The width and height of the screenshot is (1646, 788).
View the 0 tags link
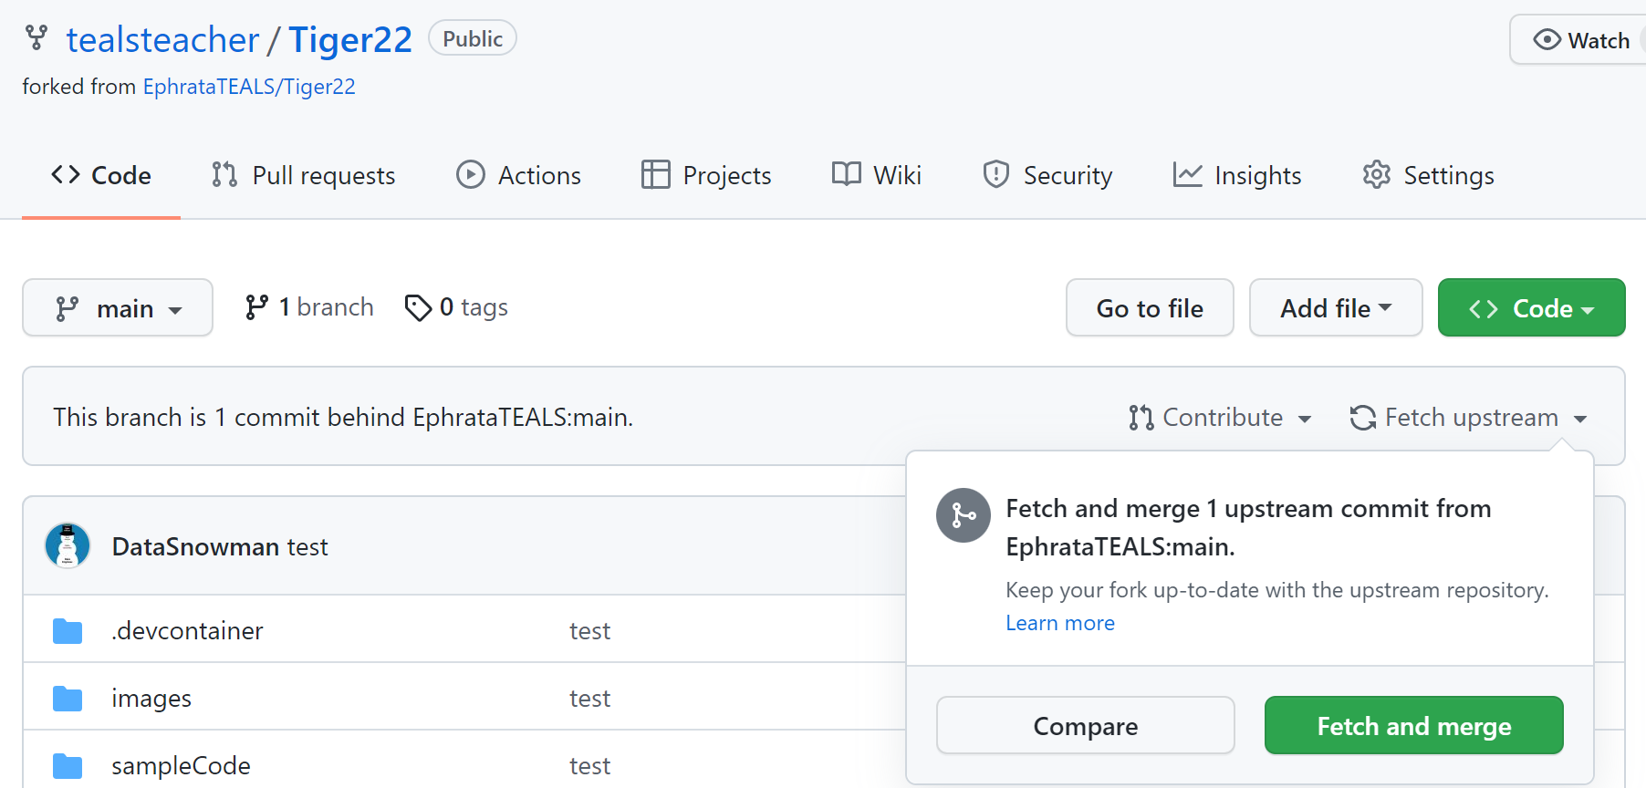coord(456,307)
